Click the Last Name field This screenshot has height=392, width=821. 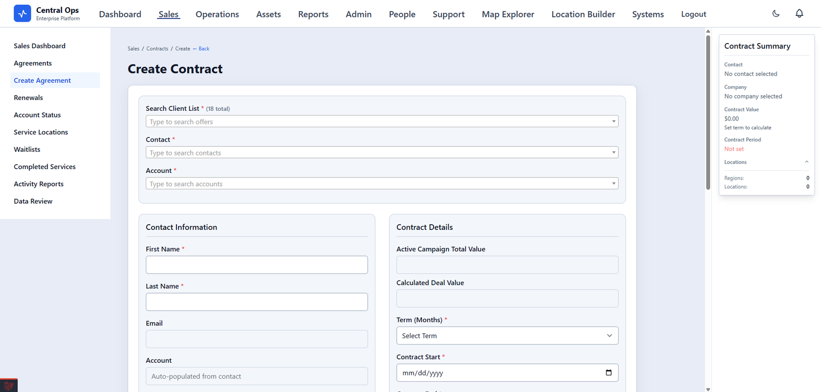click(257, 302)
